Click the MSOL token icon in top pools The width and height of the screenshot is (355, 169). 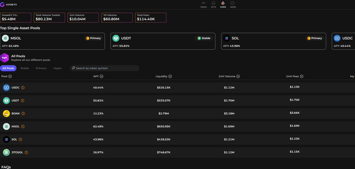tap(5, 38)
